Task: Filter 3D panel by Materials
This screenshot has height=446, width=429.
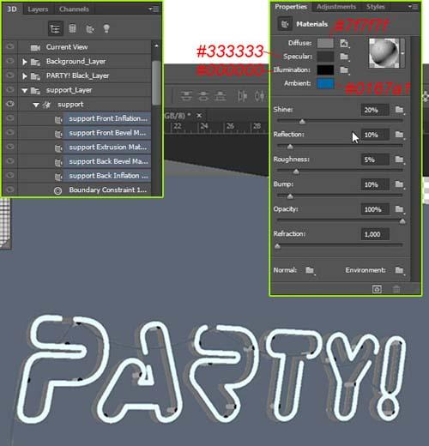Action: point(89,28)
